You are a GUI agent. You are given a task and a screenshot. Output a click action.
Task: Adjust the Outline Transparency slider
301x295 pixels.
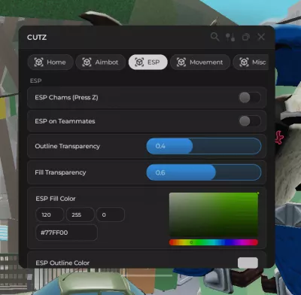(x=204, y=146)
